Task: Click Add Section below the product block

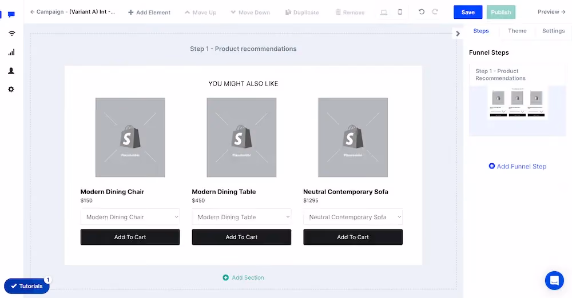Action: (243, 277)
